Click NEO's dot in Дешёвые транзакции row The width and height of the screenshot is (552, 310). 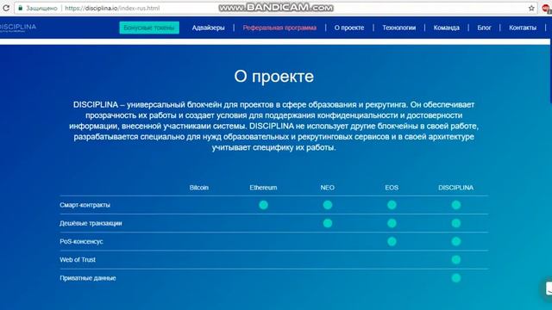[328, 223]
